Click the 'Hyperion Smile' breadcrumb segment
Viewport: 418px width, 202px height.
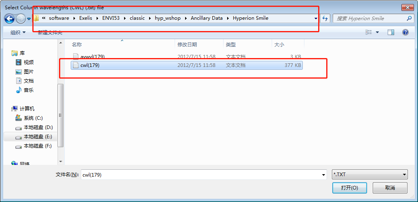(251, 18)
